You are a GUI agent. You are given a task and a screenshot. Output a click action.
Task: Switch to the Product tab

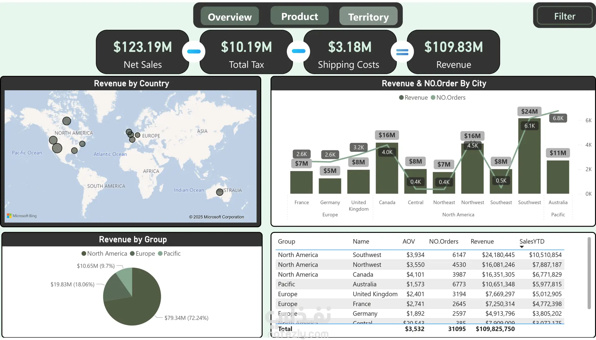300,16
